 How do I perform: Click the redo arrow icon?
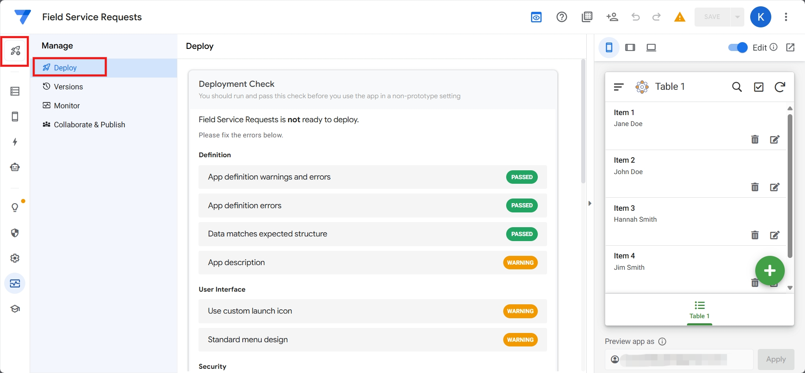point(656,17)
